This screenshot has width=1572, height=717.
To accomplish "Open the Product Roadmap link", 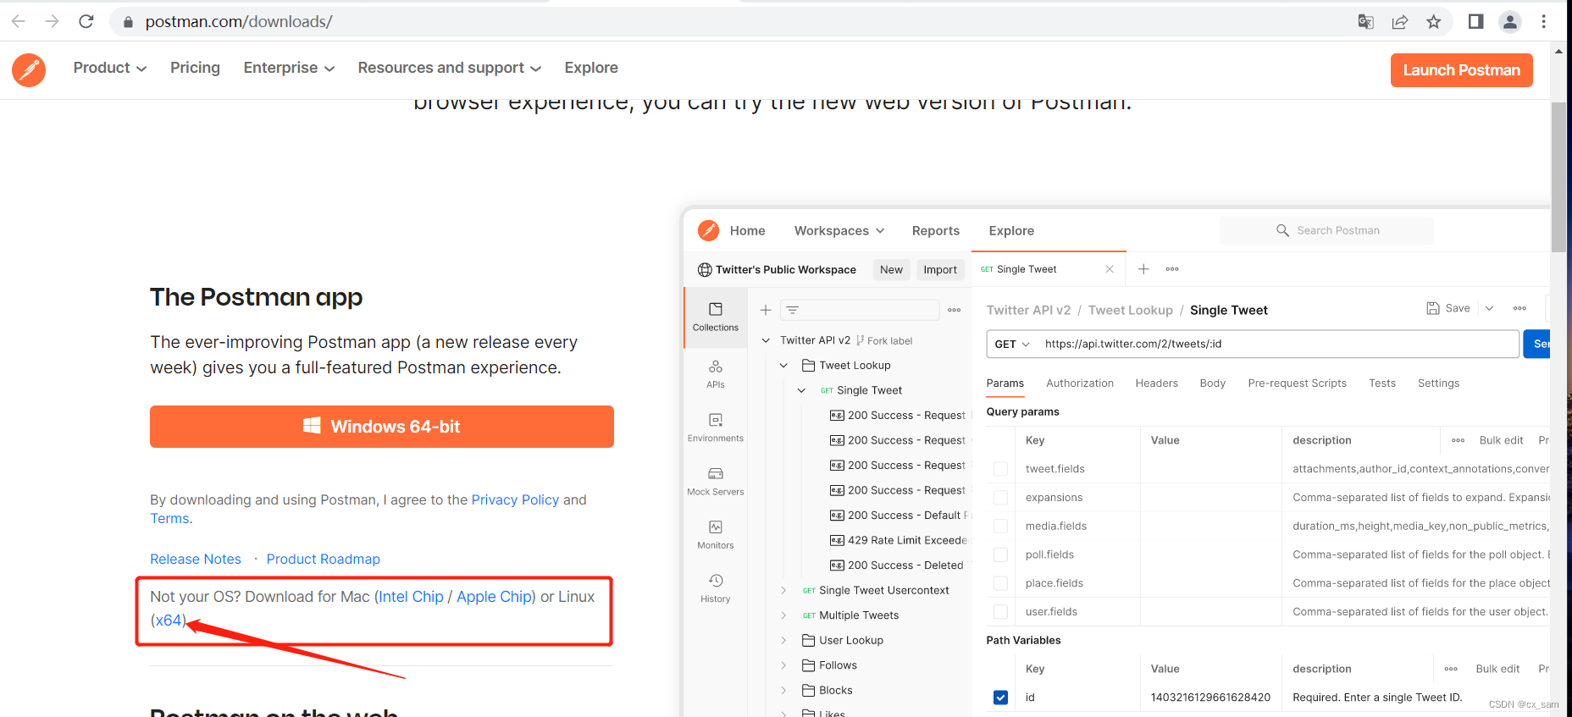I will [324, 559].
